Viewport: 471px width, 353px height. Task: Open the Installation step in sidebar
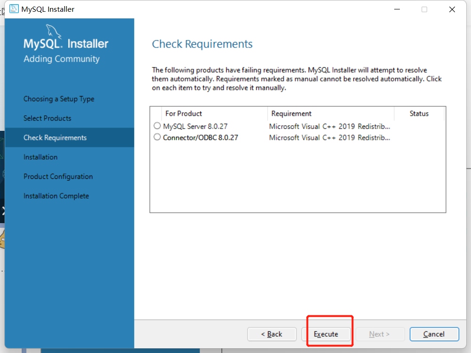click(41, 157)
